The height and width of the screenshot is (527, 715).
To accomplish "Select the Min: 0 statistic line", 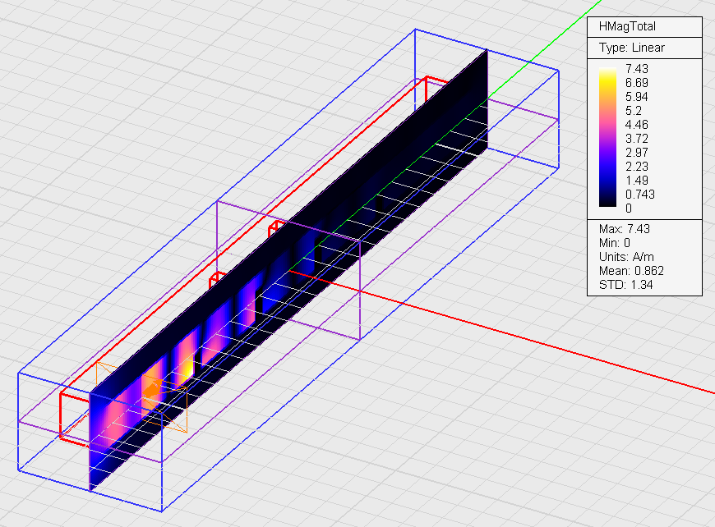I will coord(615,243).
